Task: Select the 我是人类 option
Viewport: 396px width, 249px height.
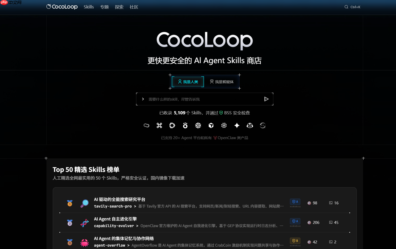Action: tap(188, 82)
